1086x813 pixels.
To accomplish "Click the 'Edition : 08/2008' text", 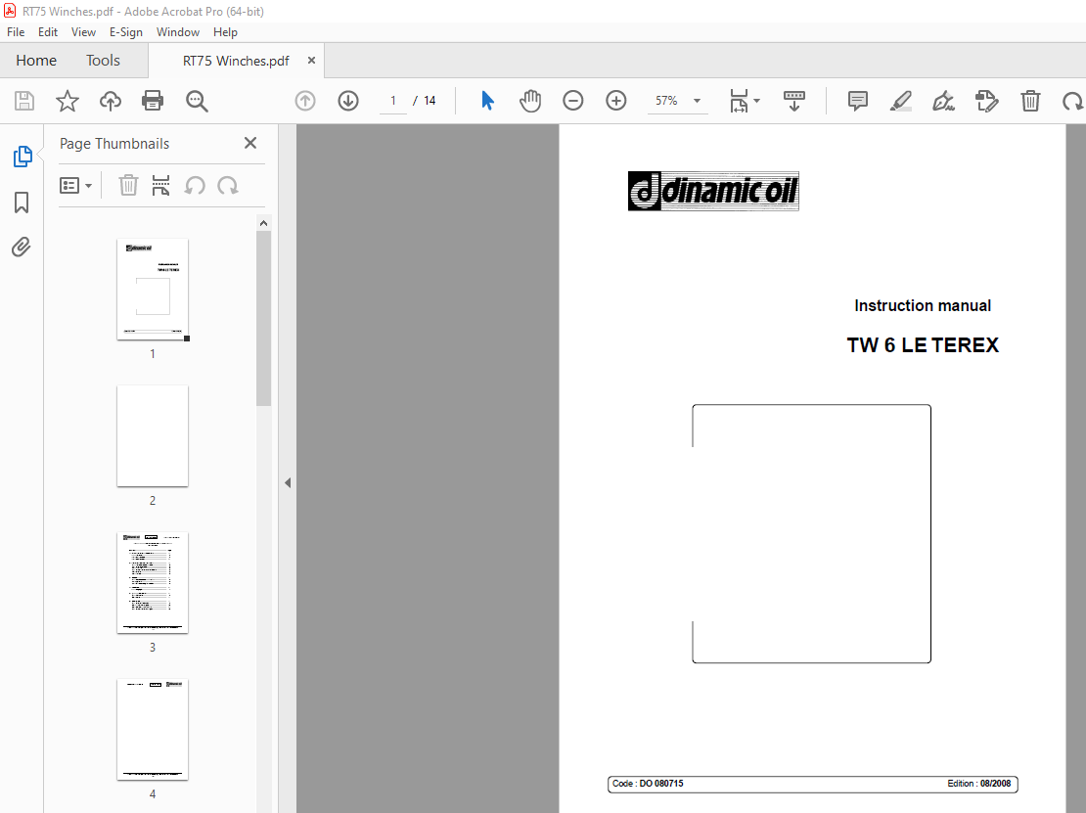I will [x=978, y=784].
